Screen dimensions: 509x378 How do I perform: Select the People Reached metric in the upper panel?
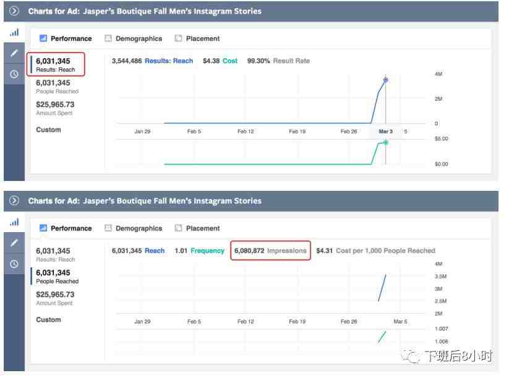click(57, 86)
